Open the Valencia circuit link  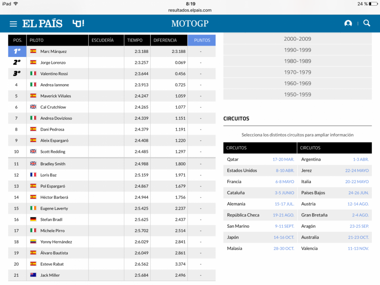[x=310, y=249]
